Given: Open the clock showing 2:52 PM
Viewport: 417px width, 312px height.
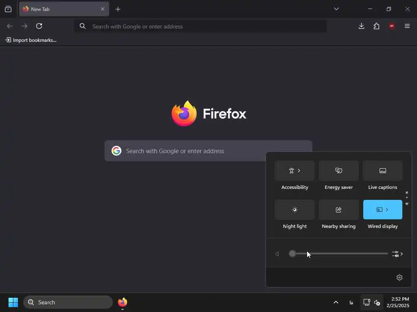Looking at the screenshot, I should 398,302.
